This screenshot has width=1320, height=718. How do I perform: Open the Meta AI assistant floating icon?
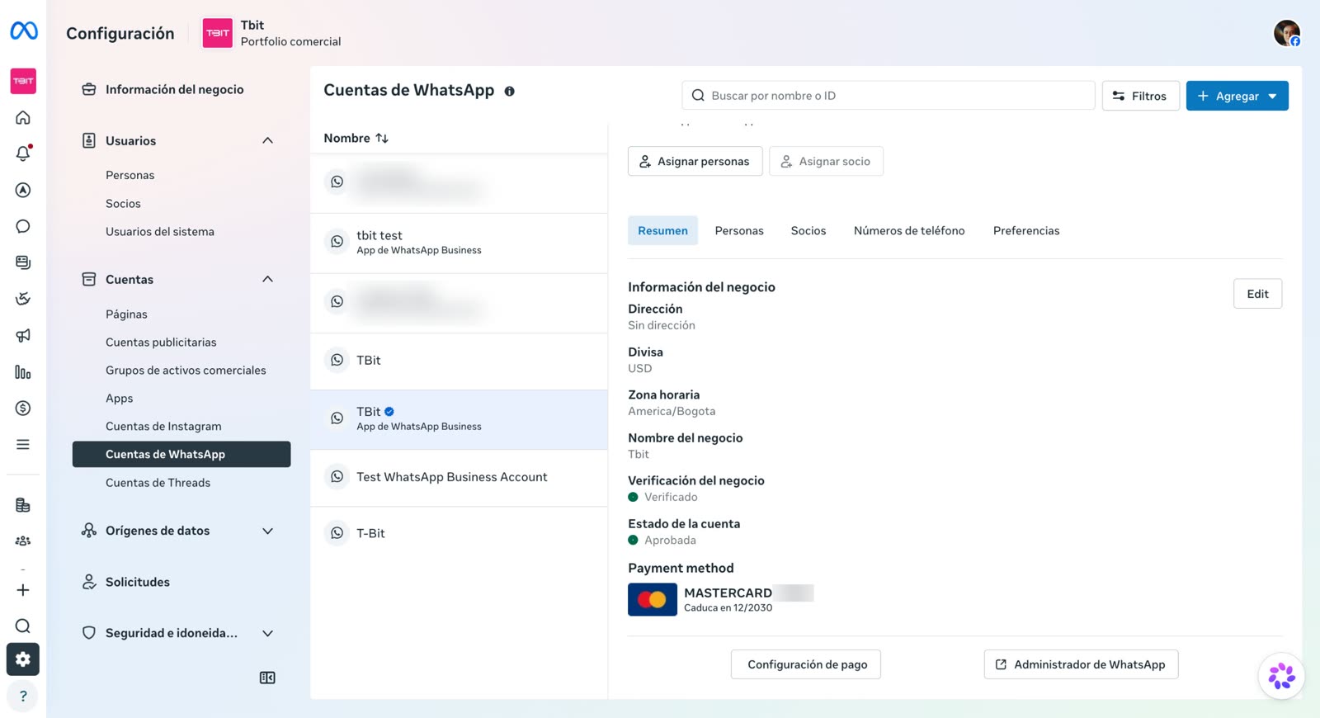coord(1281,676)
